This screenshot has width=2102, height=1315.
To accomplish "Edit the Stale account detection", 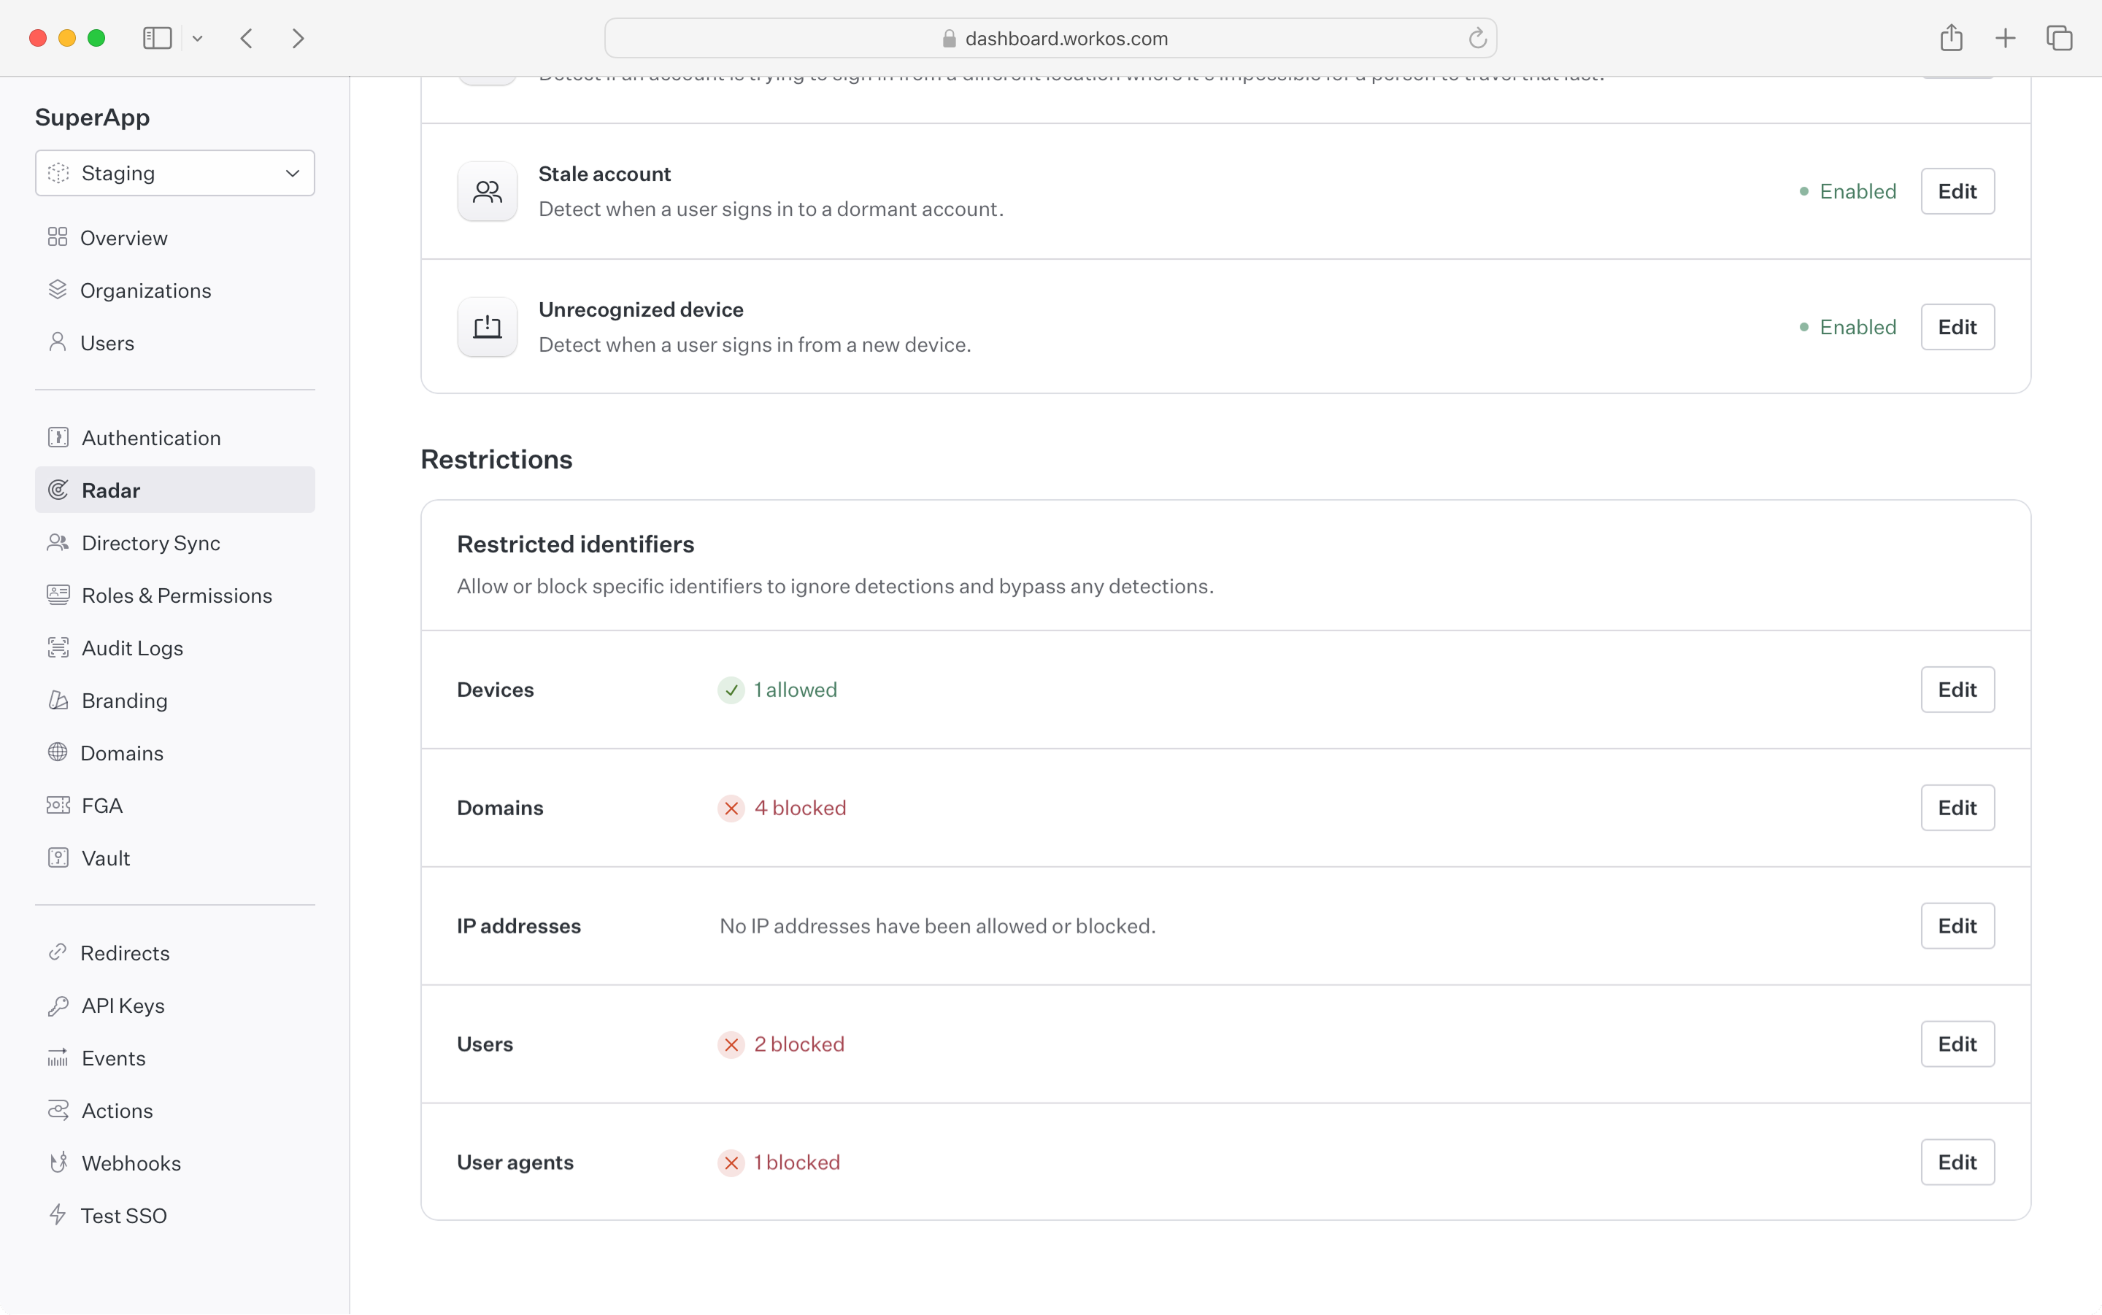I will 1957,191.
